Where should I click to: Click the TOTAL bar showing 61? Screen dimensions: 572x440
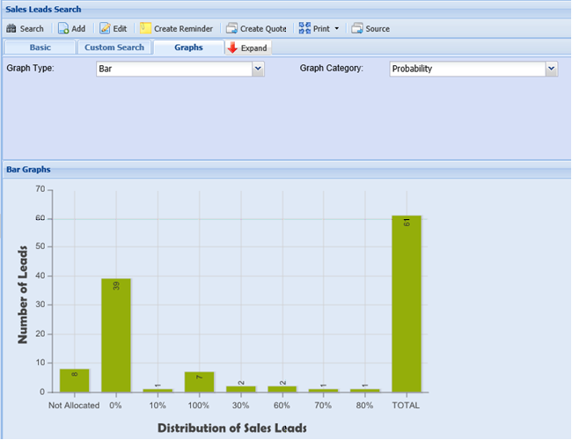(407, 304)
